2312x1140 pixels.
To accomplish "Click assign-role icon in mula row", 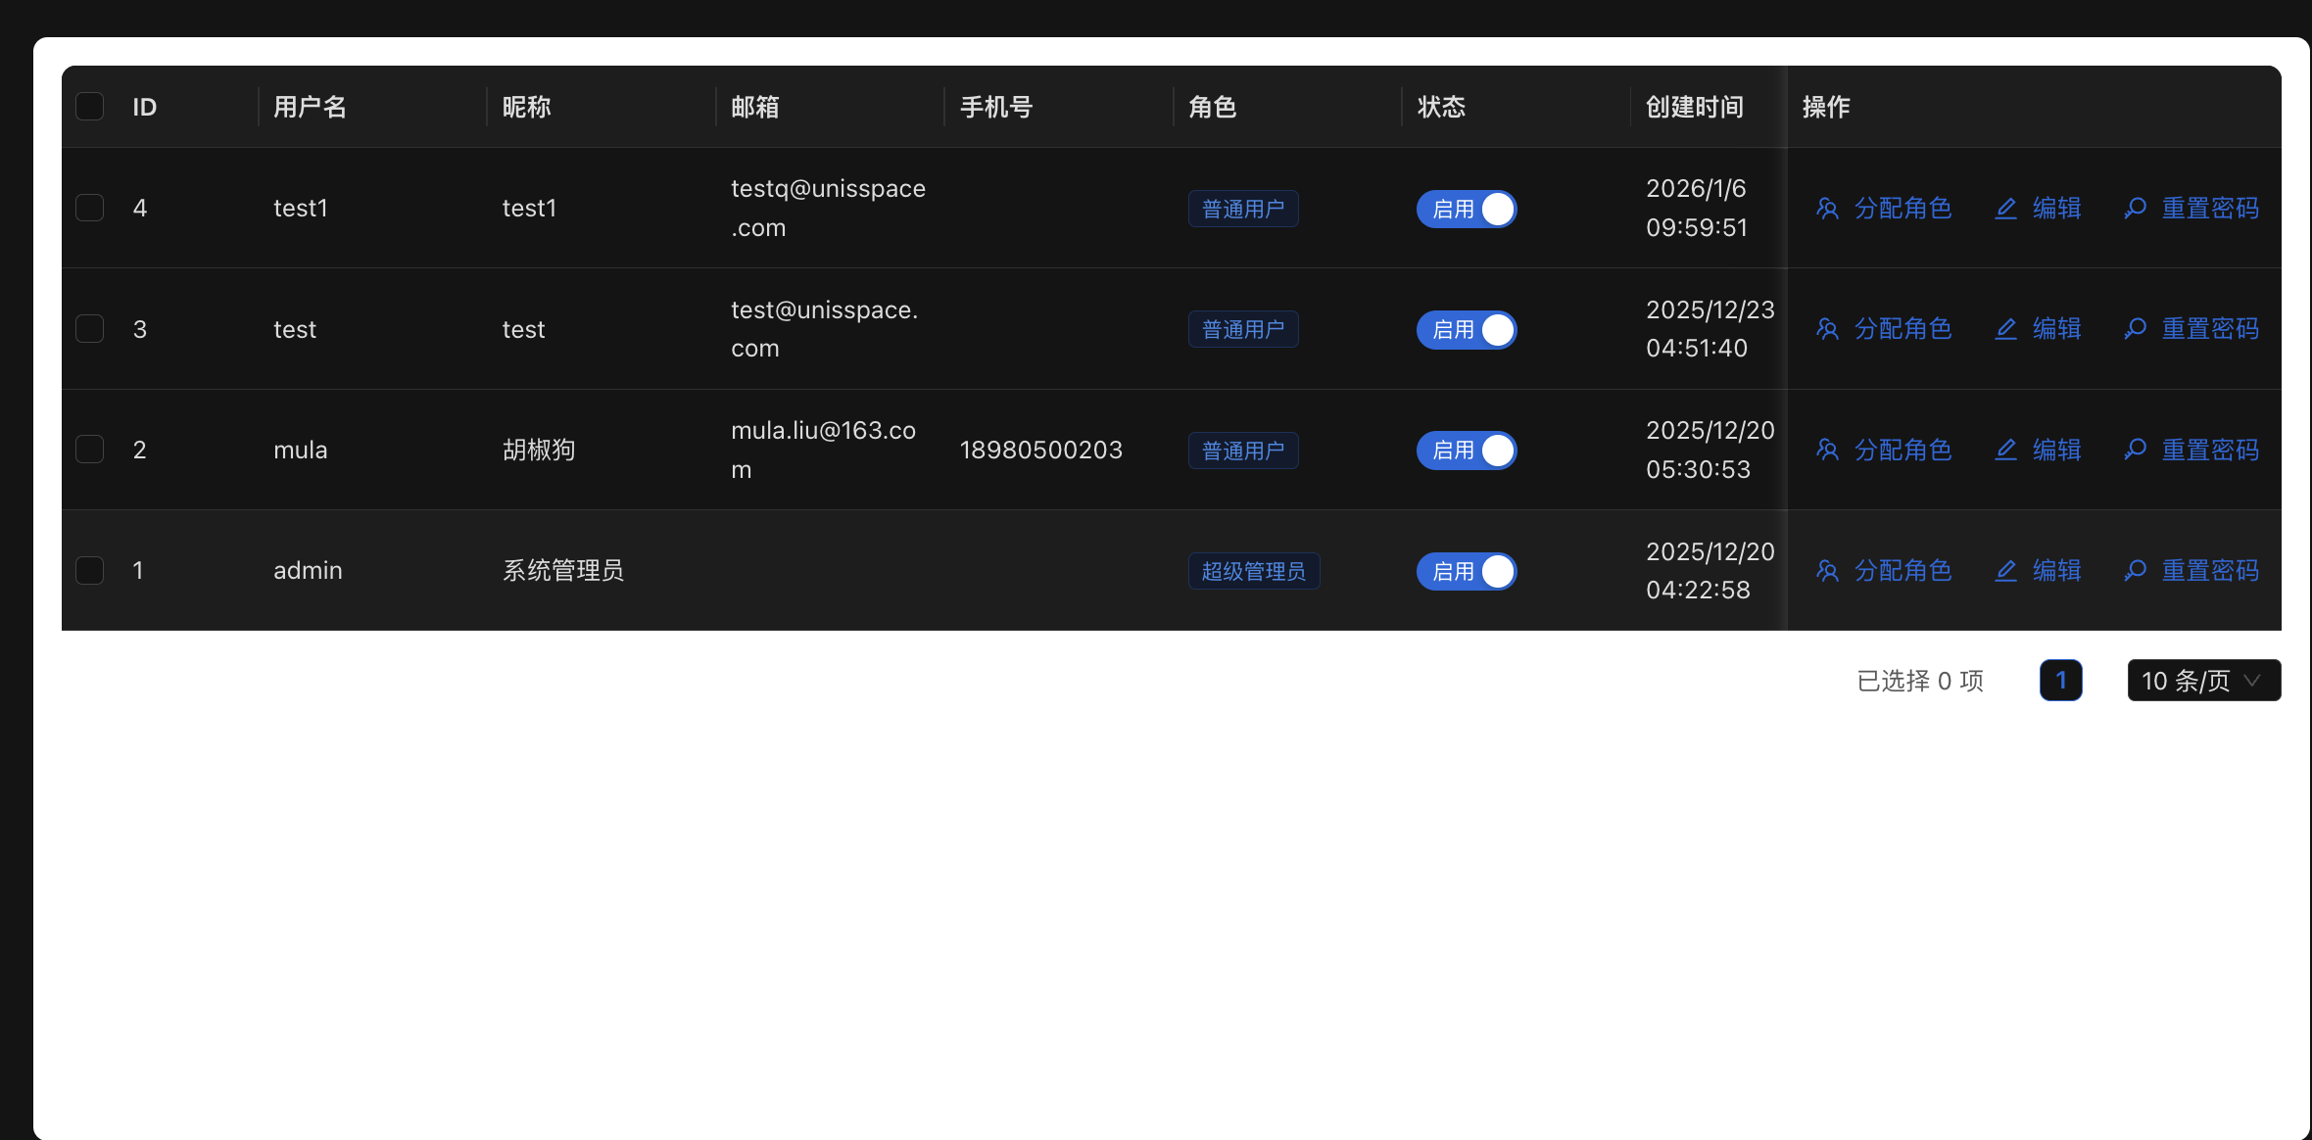I will (1827, 450).
